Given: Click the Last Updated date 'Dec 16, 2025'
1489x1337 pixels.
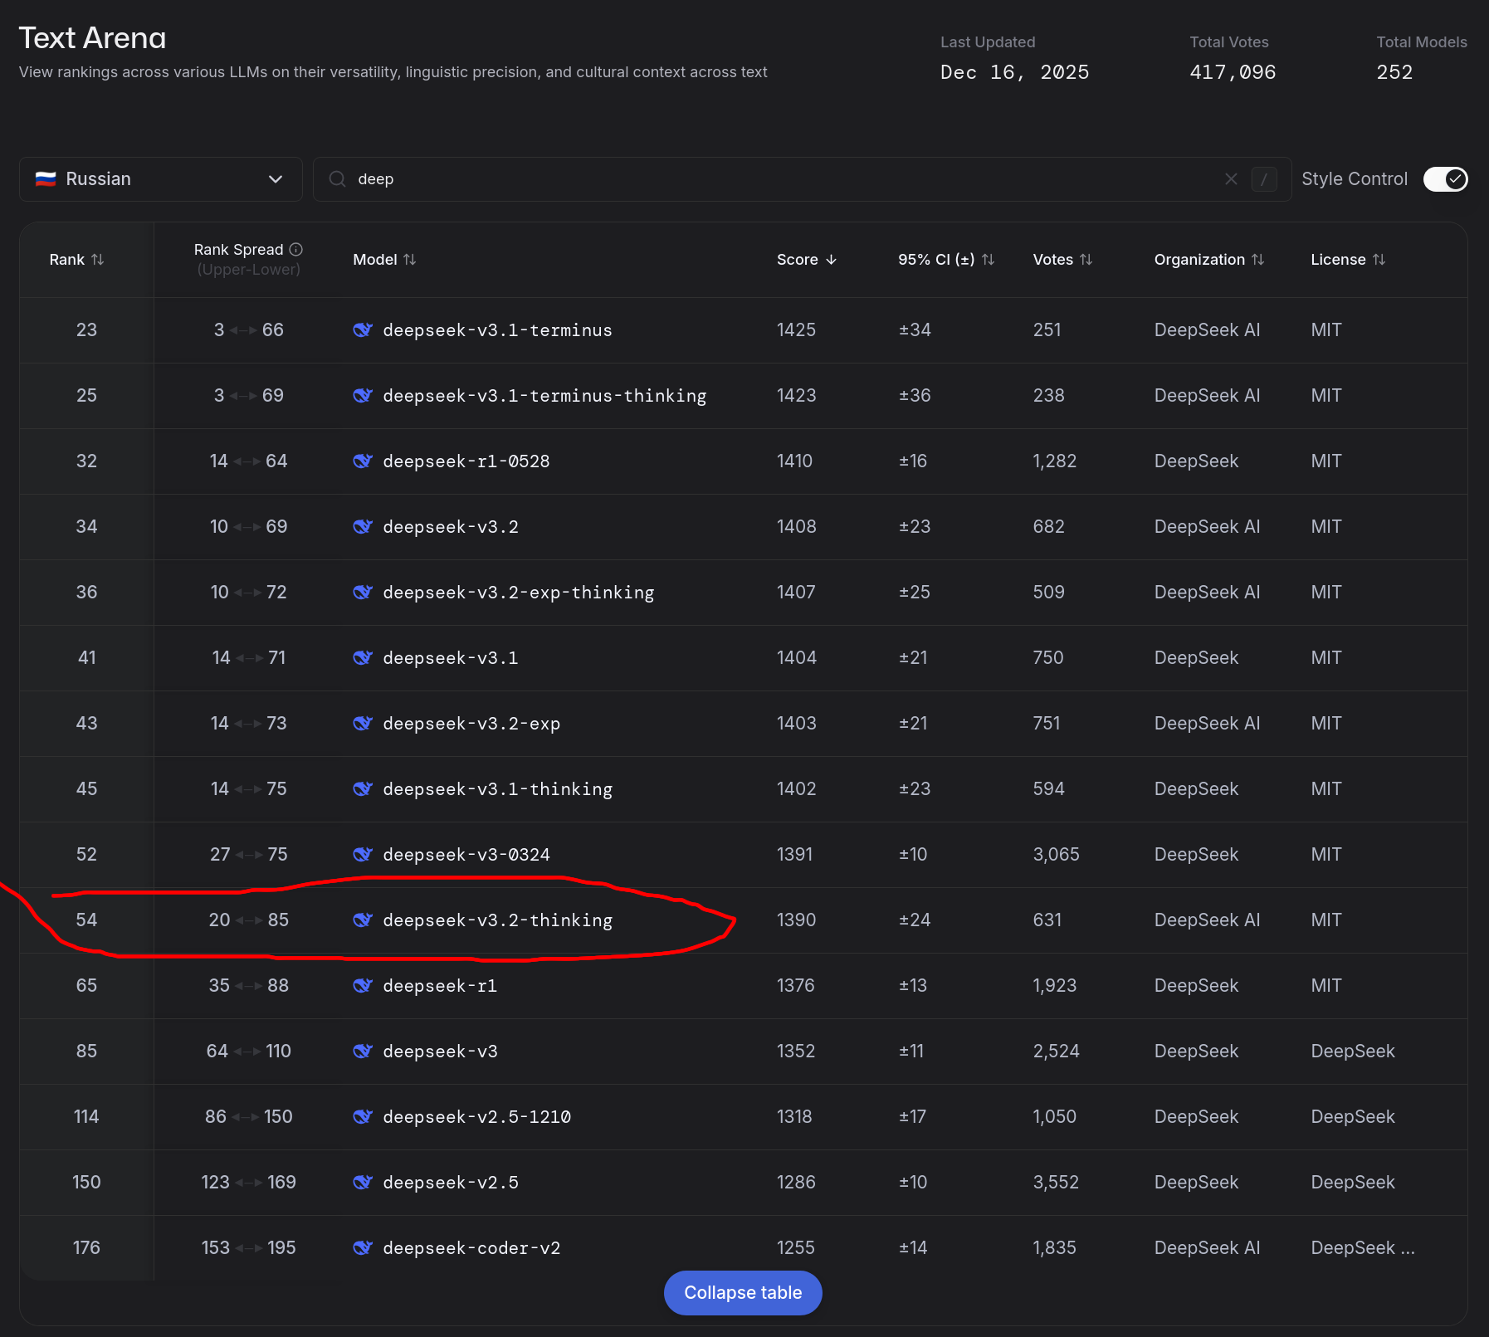Looking at the screenshot, I should (1014, 72).
